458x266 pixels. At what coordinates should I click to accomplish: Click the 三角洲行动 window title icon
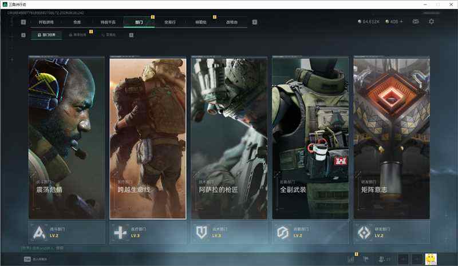point(5,5)
